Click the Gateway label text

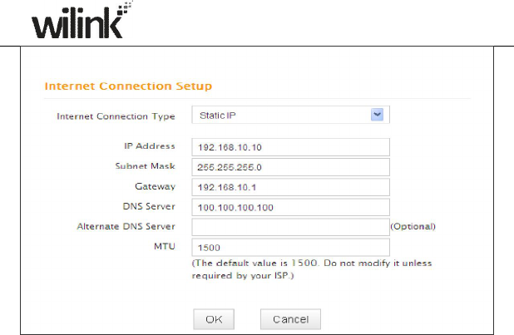click(156, 186)
